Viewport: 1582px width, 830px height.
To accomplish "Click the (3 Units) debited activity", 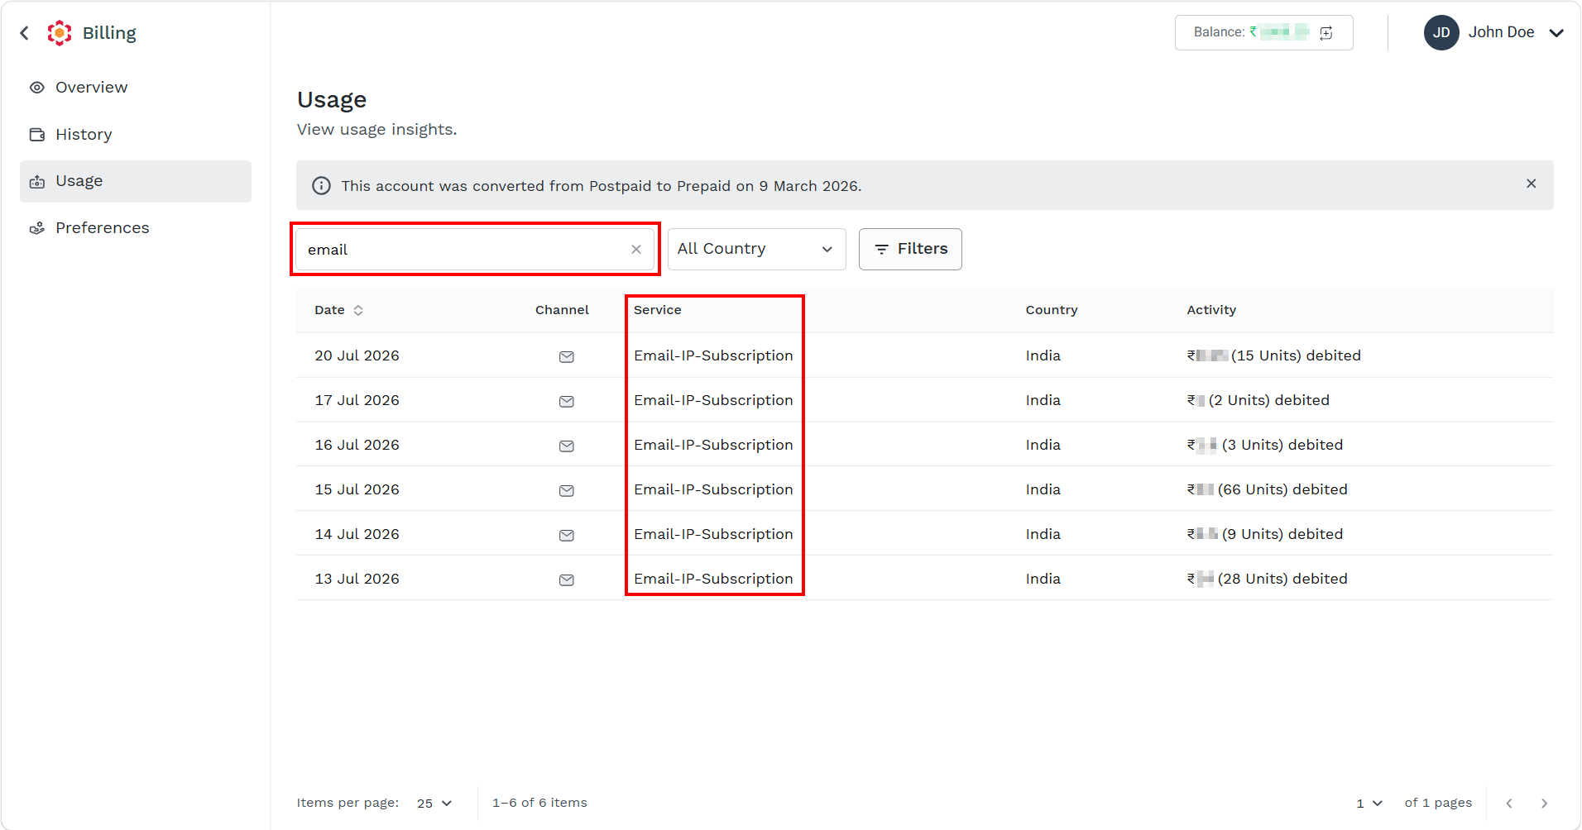I will (x=1264, y=445).
